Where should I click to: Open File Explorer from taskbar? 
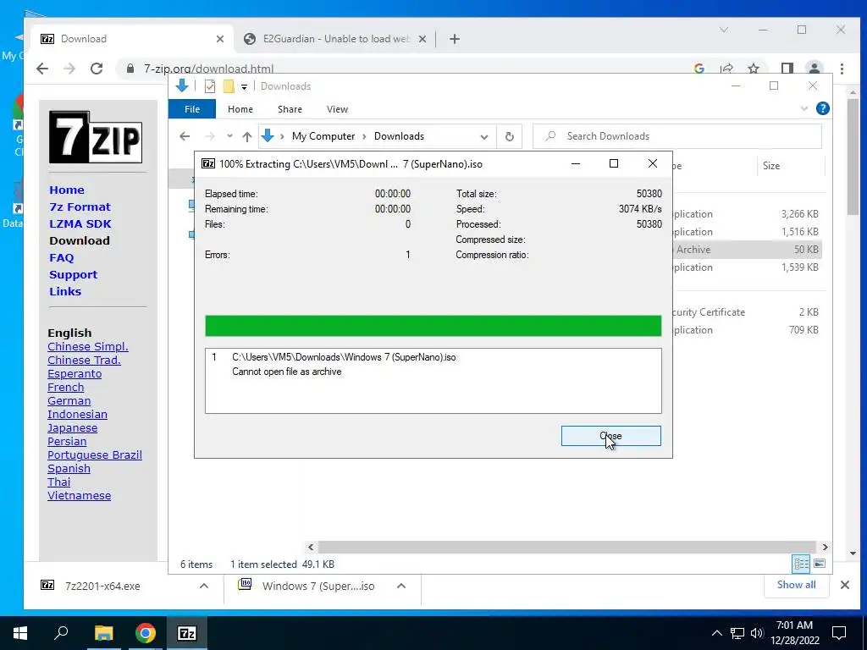click(103, 633)
